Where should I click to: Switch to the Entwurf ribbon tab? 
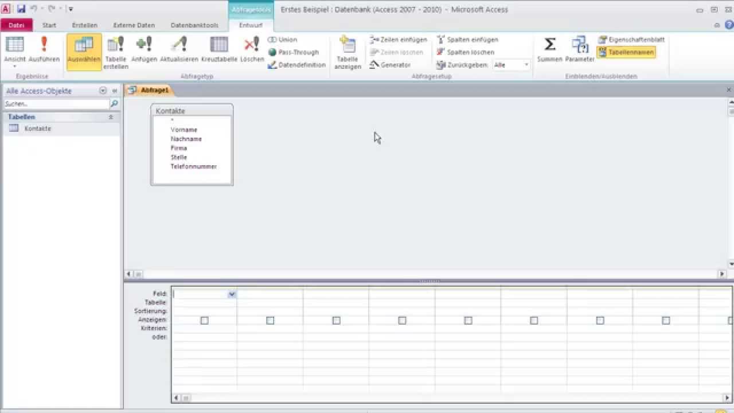pos(251,25)
